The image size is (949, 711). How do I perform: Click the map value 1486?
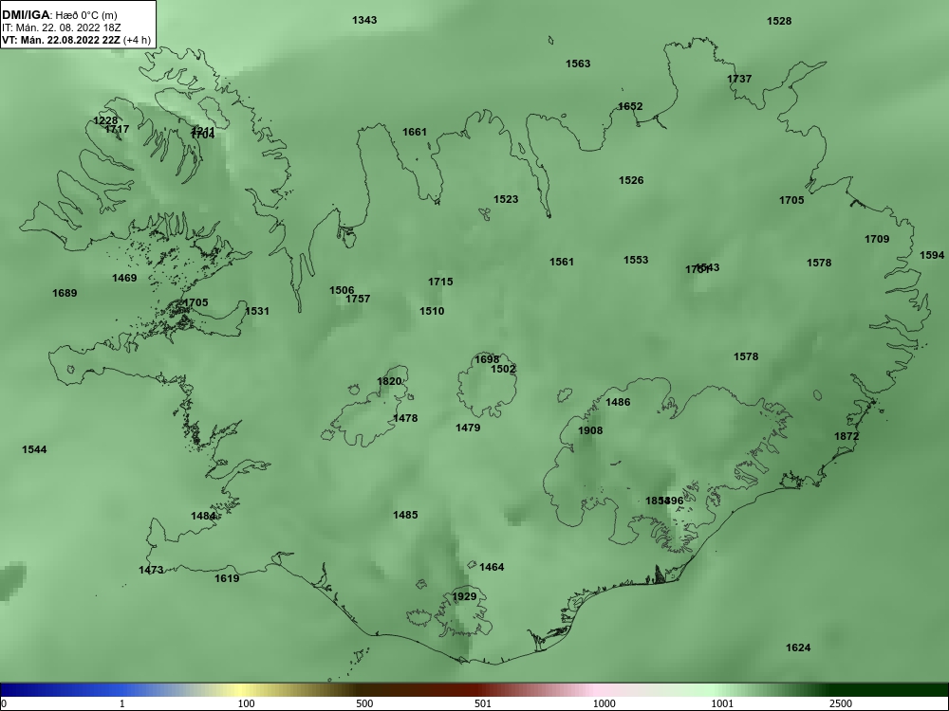(x=618, y=402)
